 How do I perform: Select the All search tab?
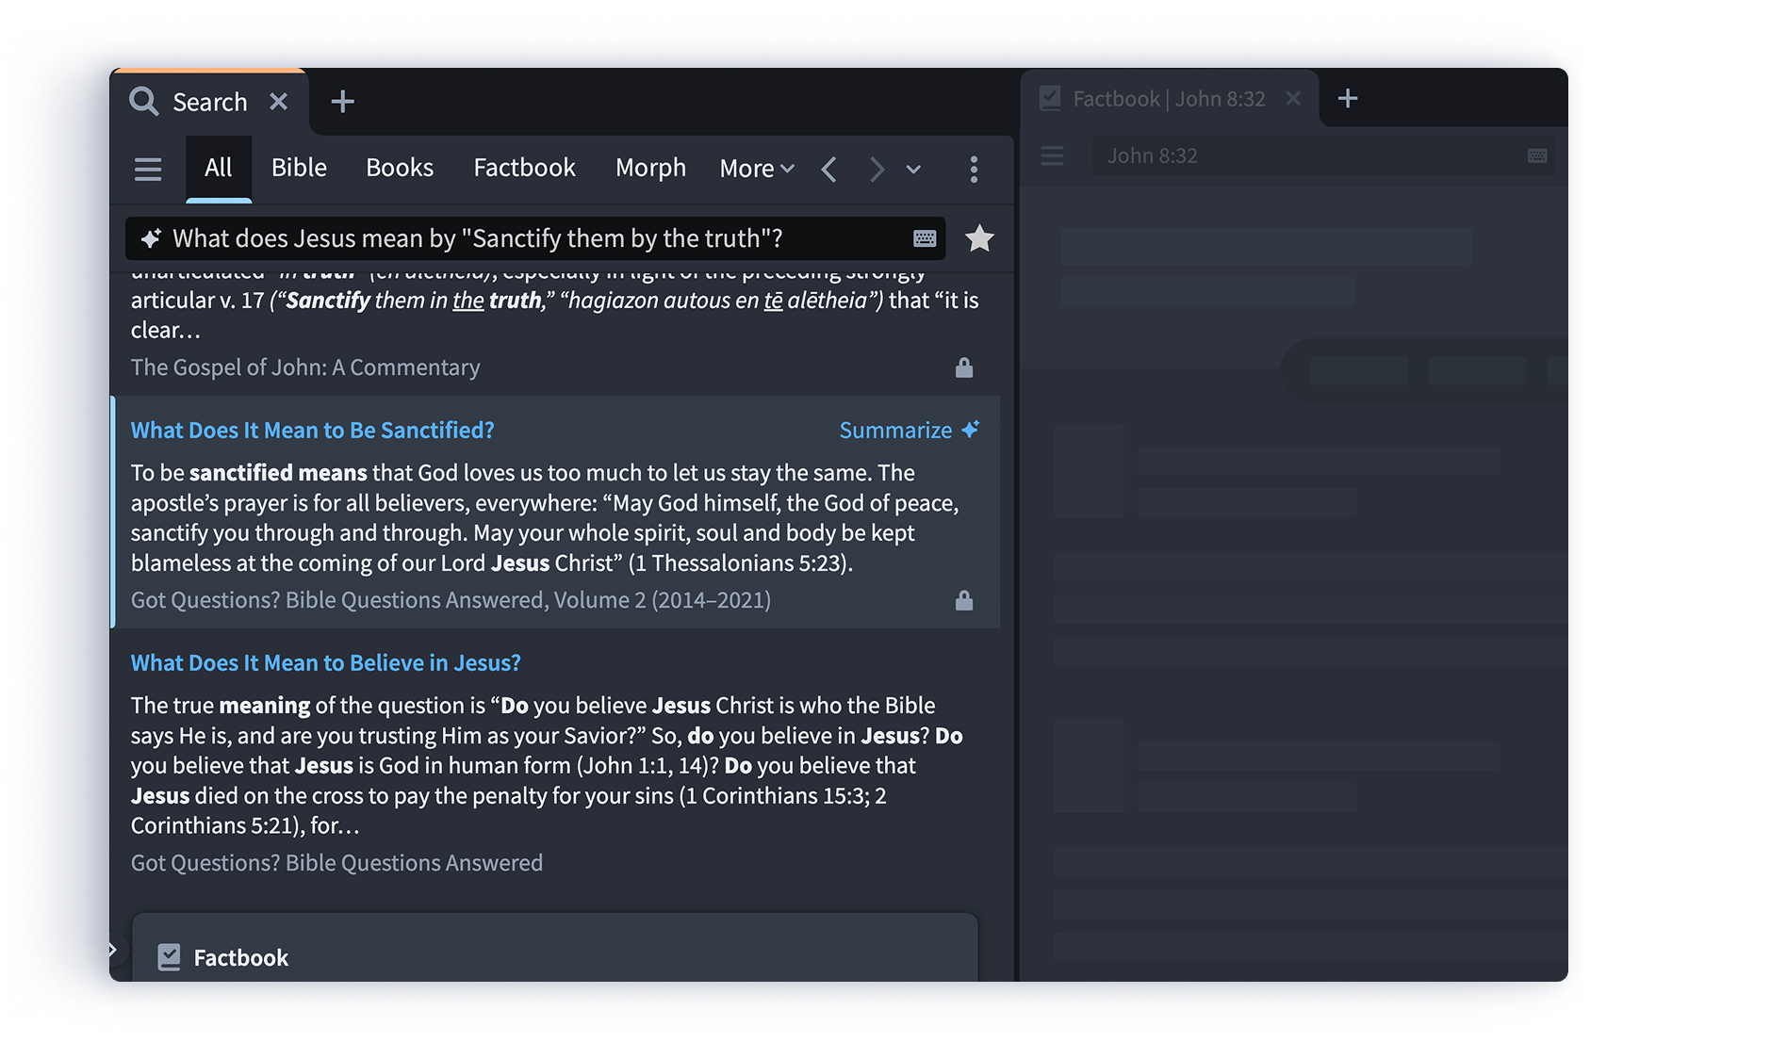219,168
